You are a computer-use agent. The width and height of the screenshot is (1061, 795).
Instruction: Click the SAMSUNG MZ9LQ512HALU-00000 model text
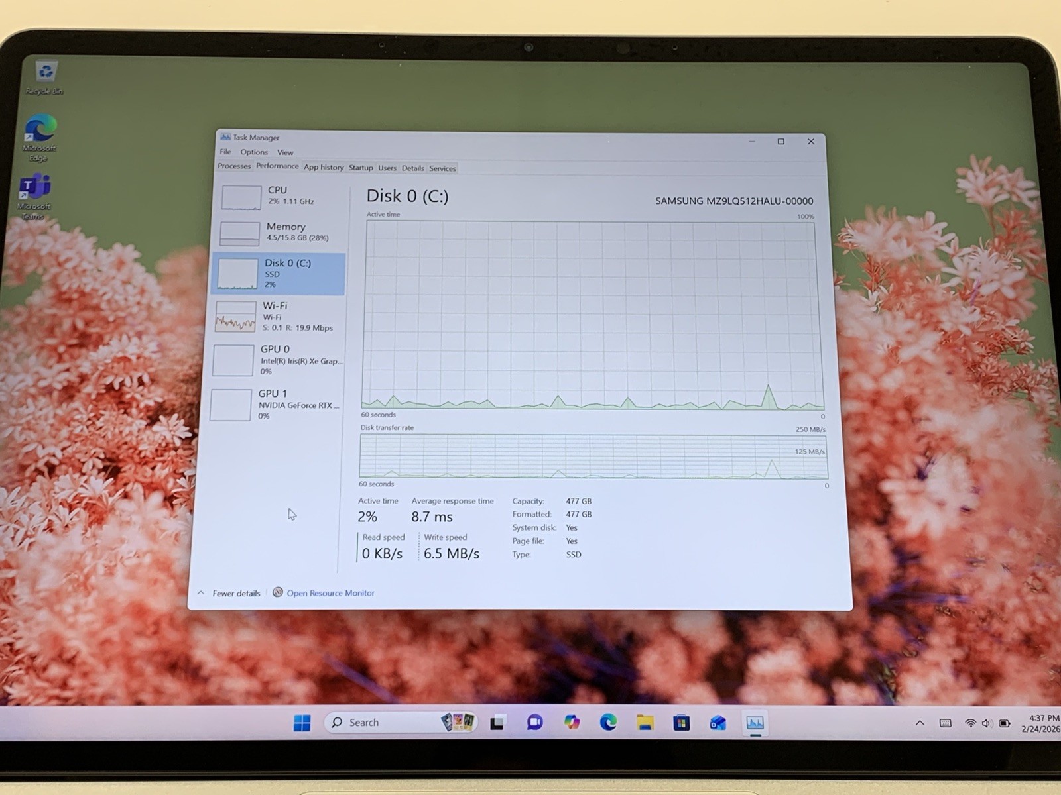734,201
